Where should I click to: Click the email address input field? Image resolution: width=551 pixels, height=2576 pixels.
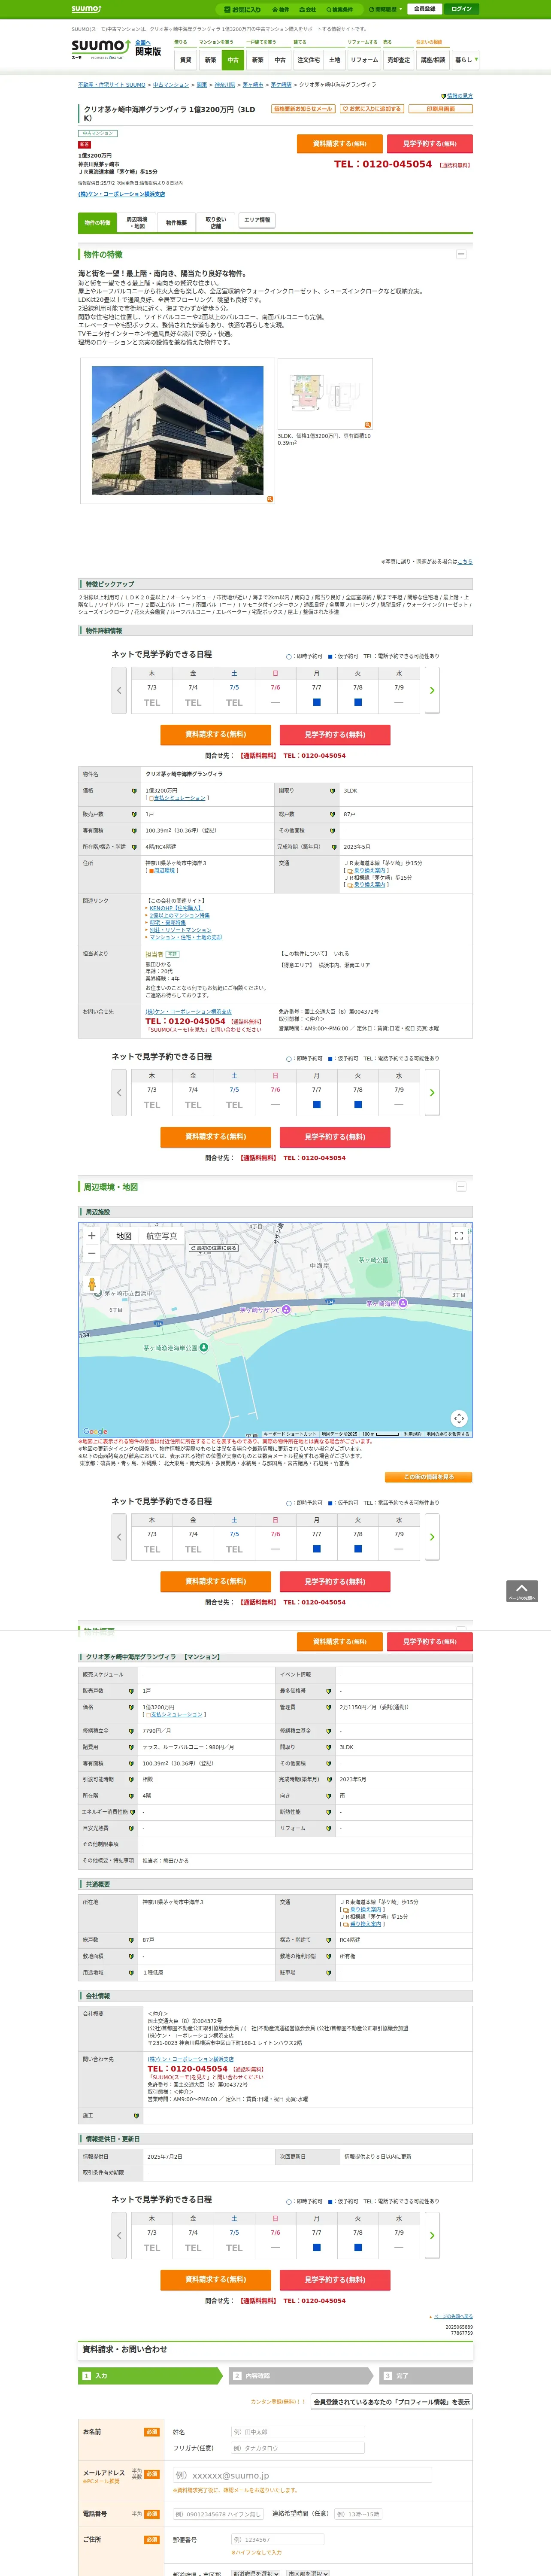[302, 2475]
